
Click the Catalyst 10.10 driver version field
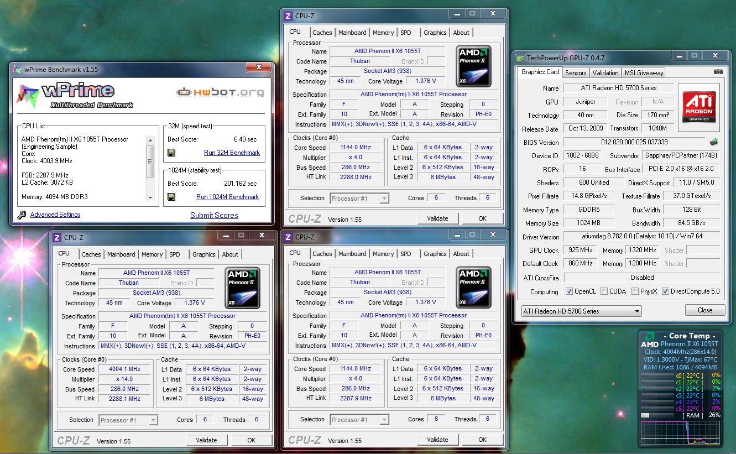pyautogui.click(x=642, y=237)
